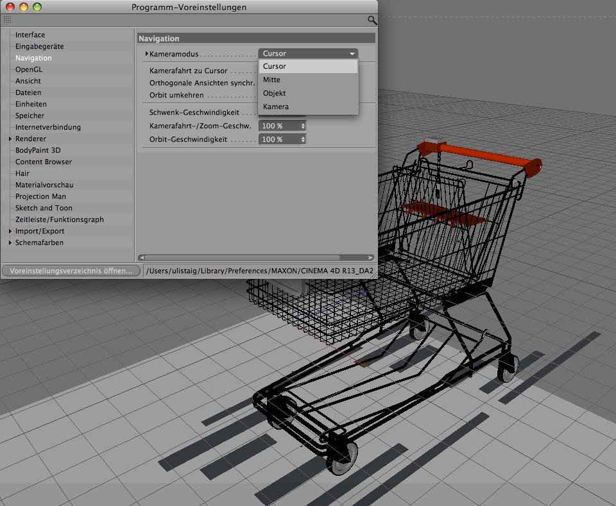Click the Kamerafahrt-/Zoom-Geschw. value field
616x506 pixels.
278,126
